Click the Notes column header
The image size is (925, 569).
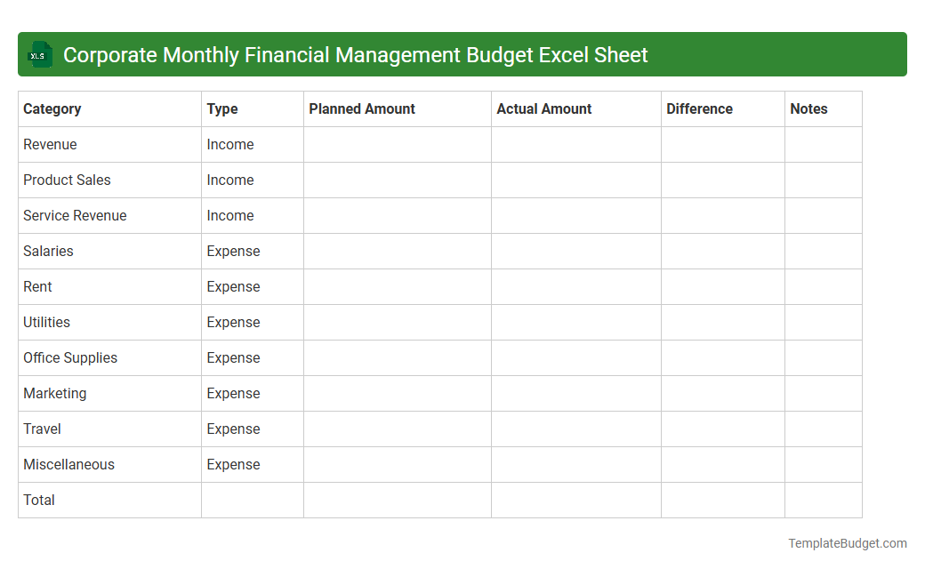[808, 108]
